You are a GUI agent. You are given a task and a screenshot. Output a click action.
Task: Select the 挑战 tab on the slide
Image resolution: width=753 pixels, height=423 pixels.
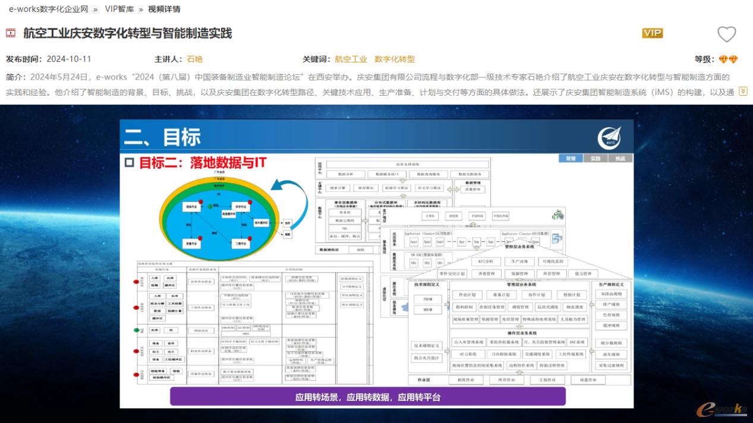pyautogui.click(x=620, y=159)
